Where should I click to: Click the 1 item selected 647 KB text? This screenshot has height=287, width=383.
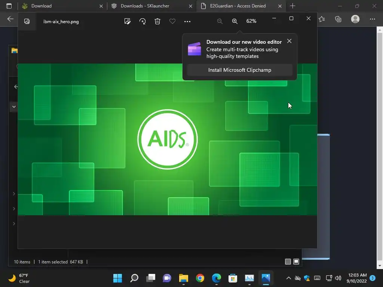[60, 262]
